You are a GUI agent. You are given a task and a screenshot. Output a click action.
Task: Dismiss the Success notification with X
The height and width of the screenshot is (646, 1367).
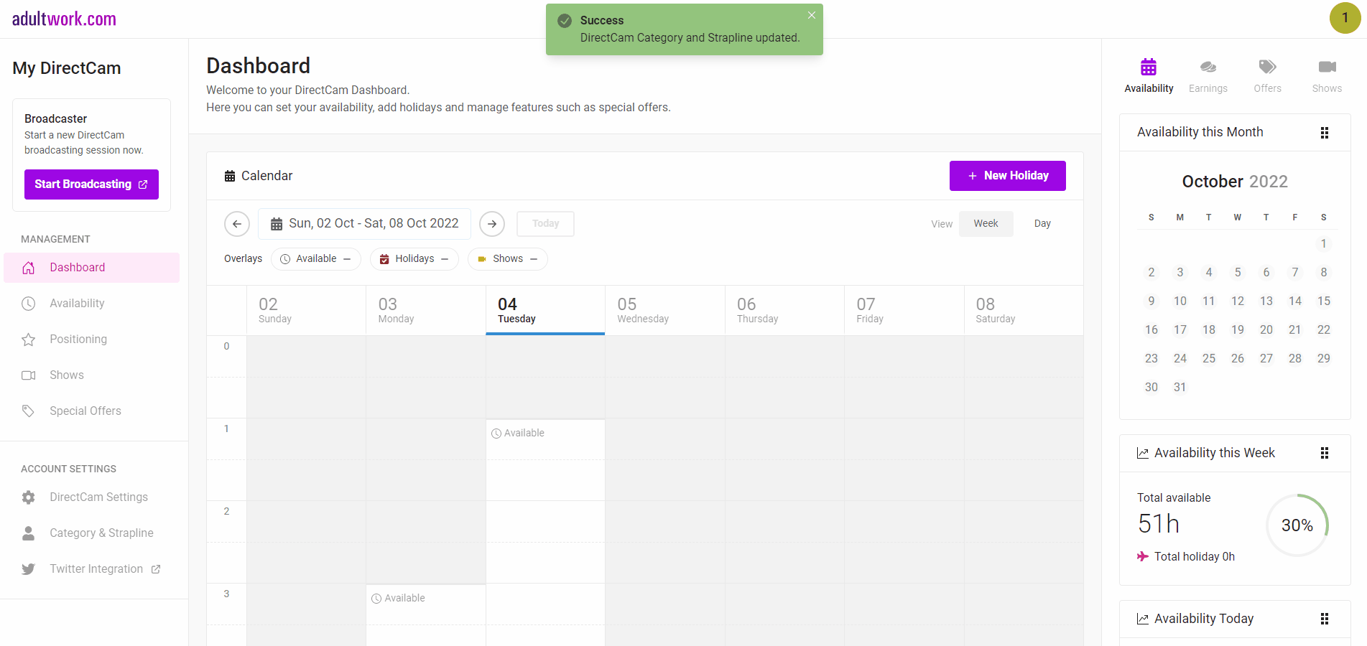click(x=811, y=16)
